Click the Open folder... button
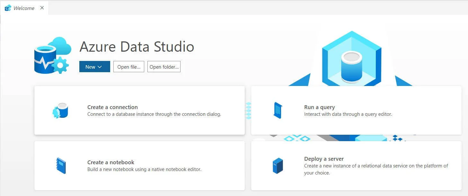Screen dimensions: 468x196 [x=164, y=67]
